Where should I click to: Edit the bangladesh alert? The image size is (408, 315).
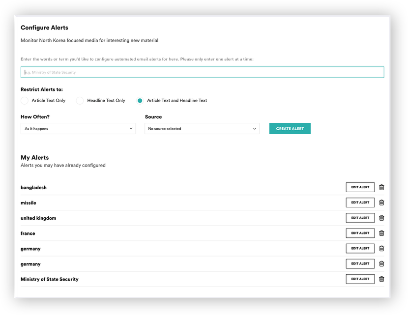[360, 187]
